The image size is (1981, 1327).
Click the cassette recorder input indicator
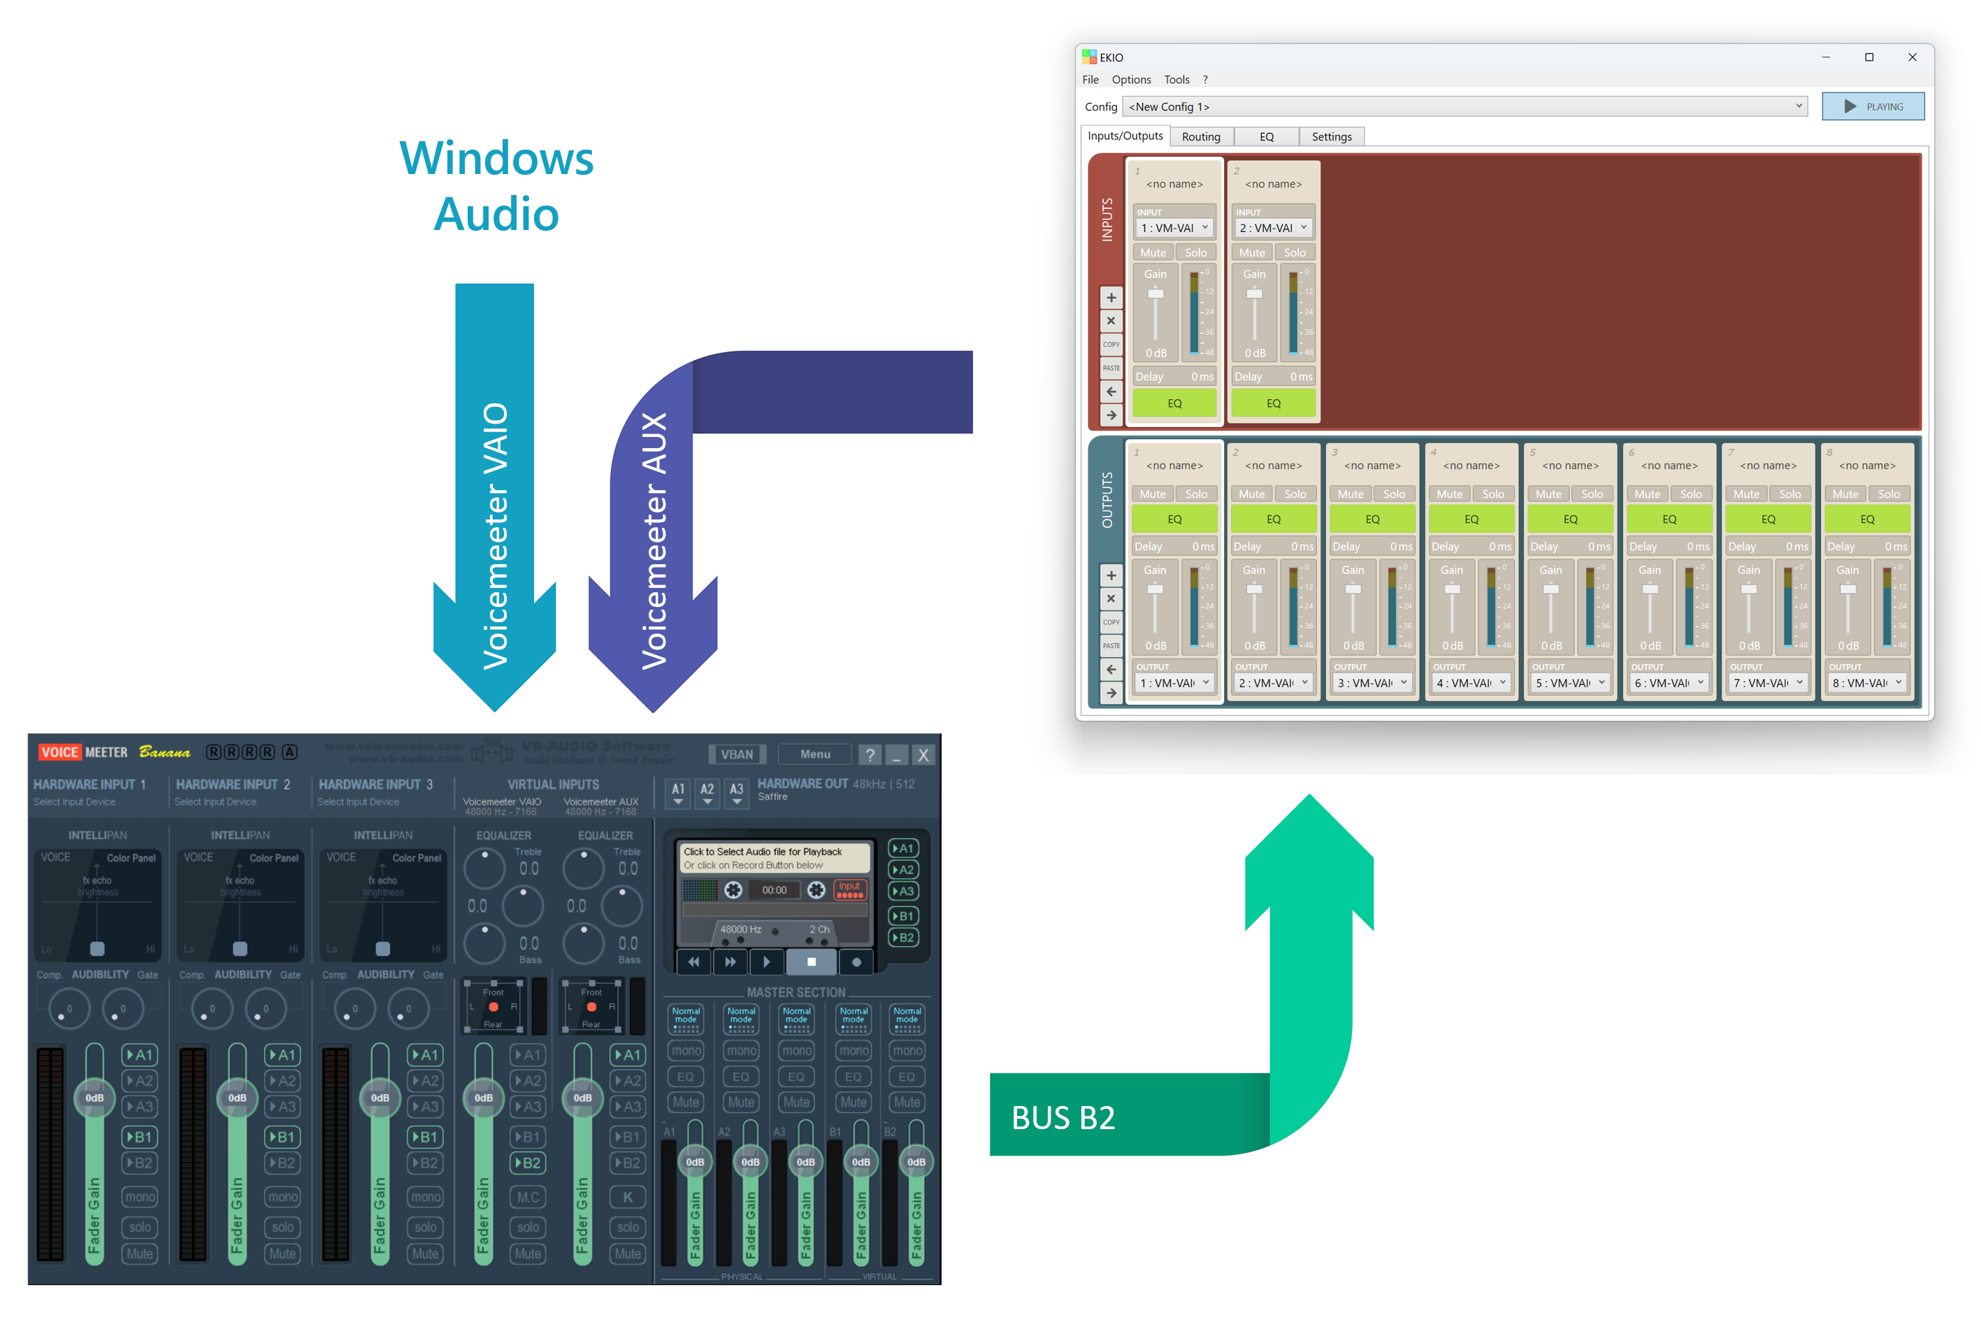coord(849,889)
